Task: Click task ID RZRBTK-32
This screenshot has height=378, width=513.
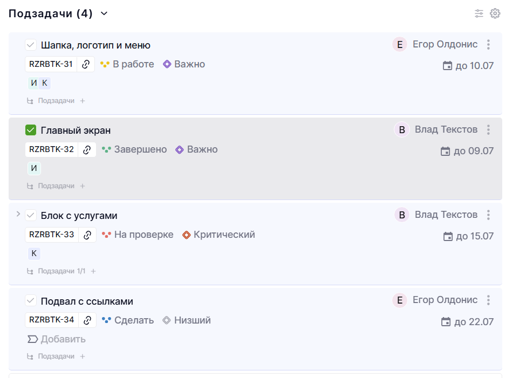Action: [52, 149]
